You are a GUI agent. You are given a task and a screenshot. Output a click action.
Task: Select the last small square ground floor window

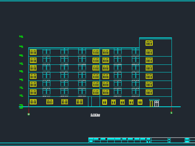[140, 102]
